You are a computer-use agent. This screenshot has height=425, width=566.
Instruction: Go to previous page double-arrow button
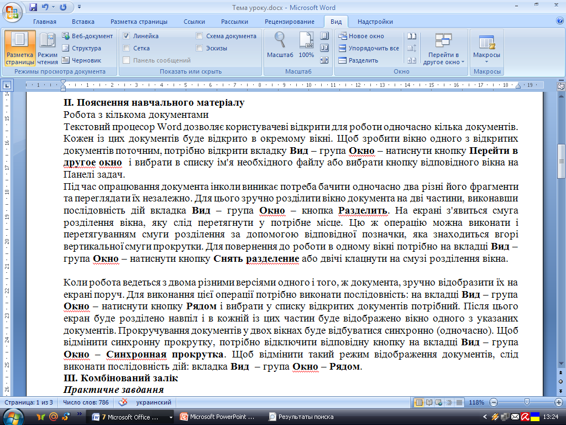(x=561, y=373)
